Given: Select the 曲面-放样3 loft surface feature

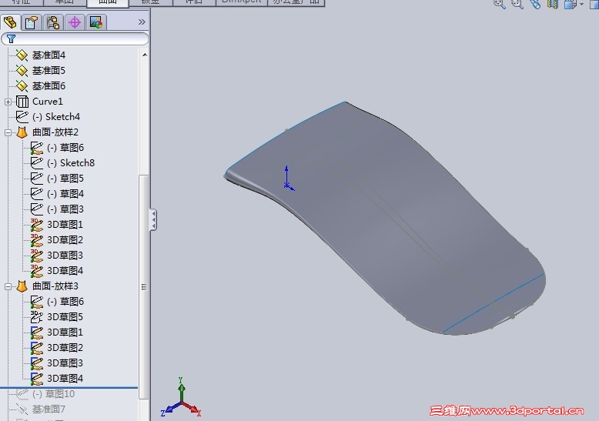Looking at the screenshot, I should (x=55, y=286).
